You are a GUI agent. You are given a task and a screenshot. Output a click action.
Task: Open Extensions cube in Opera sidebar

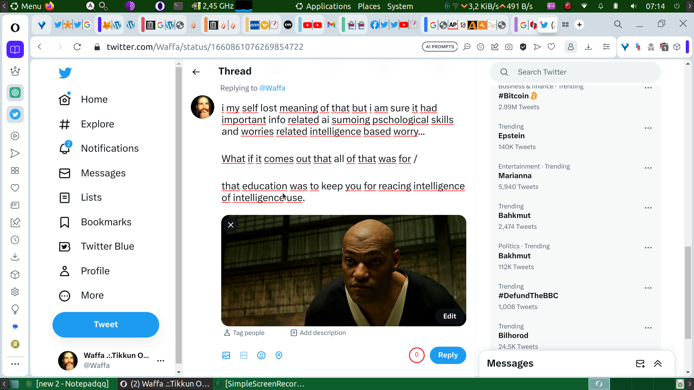click(15, 274)
